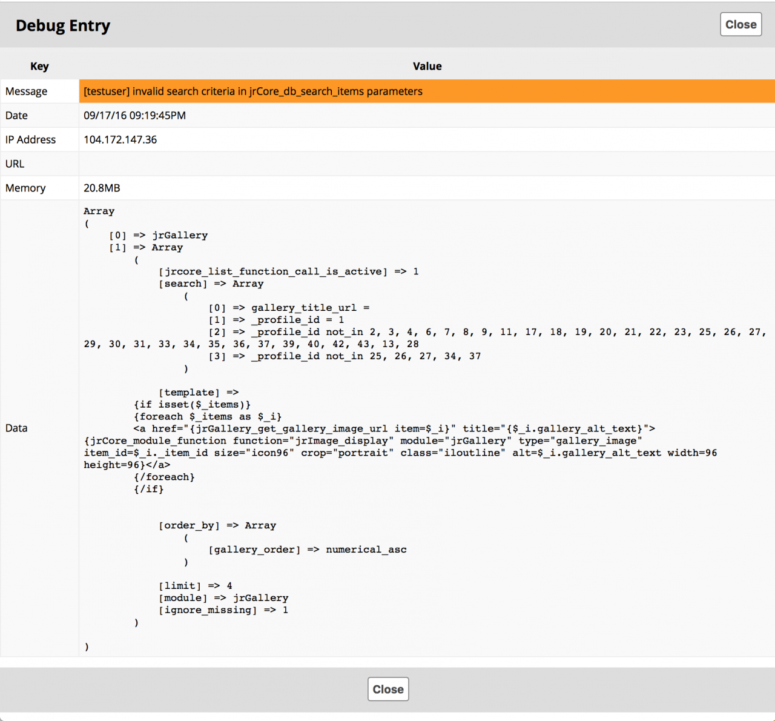Click the jrcore_list_function_call_is_active line
The image size is (775, 721).
[288, 271]
